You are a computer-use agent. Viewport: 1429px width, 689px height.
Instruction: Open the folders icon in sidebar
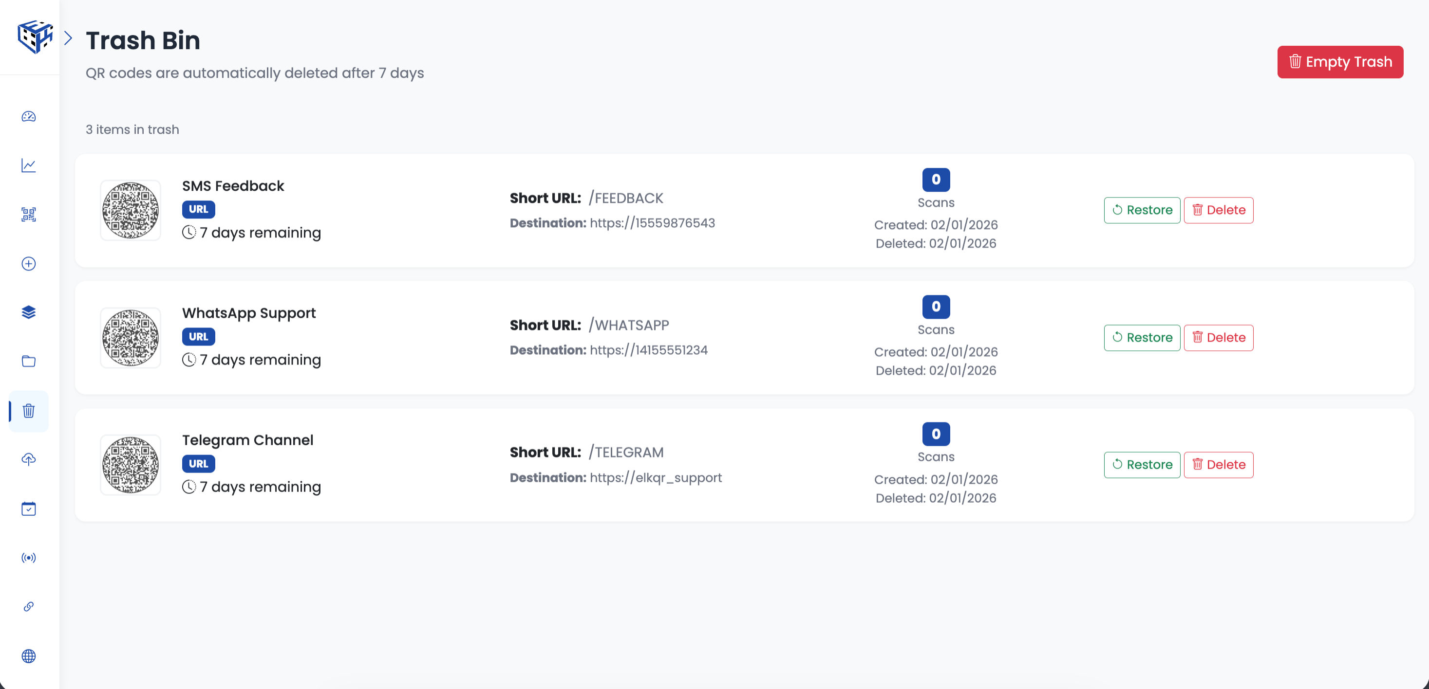pyautogui.click(x=29, y=362)
